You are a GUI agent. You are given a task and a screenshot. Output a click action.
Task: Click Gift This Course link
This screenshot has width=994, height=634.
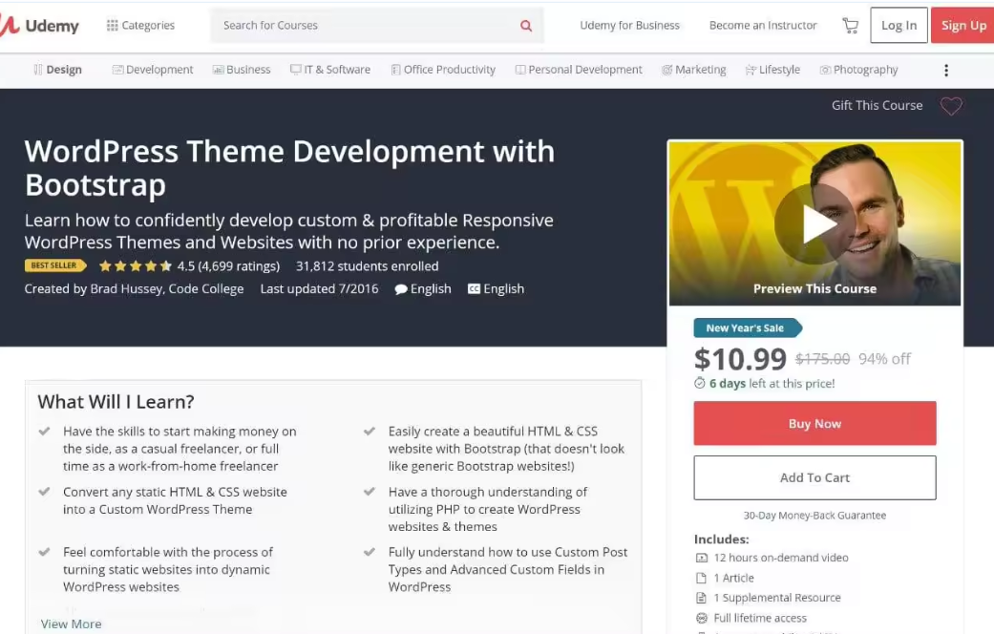tap(877, 105)
